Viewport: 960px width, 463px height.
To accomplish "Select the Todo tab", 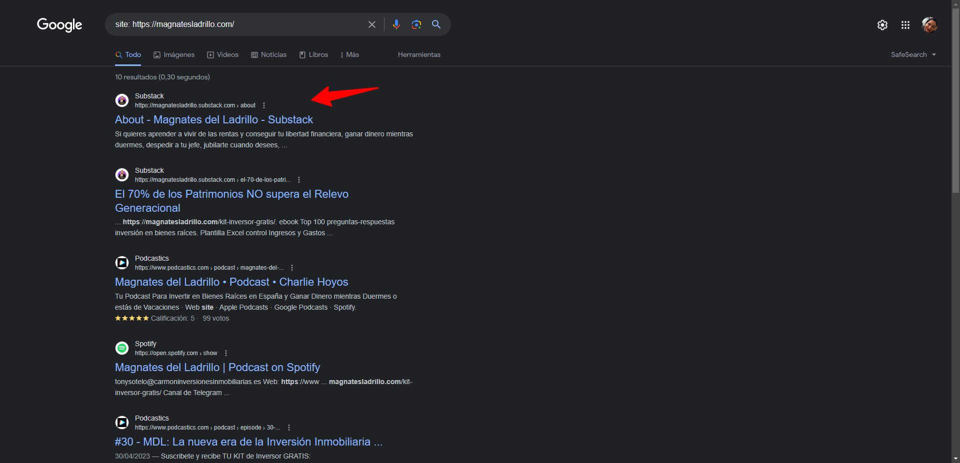I will [x=128, y=55].
